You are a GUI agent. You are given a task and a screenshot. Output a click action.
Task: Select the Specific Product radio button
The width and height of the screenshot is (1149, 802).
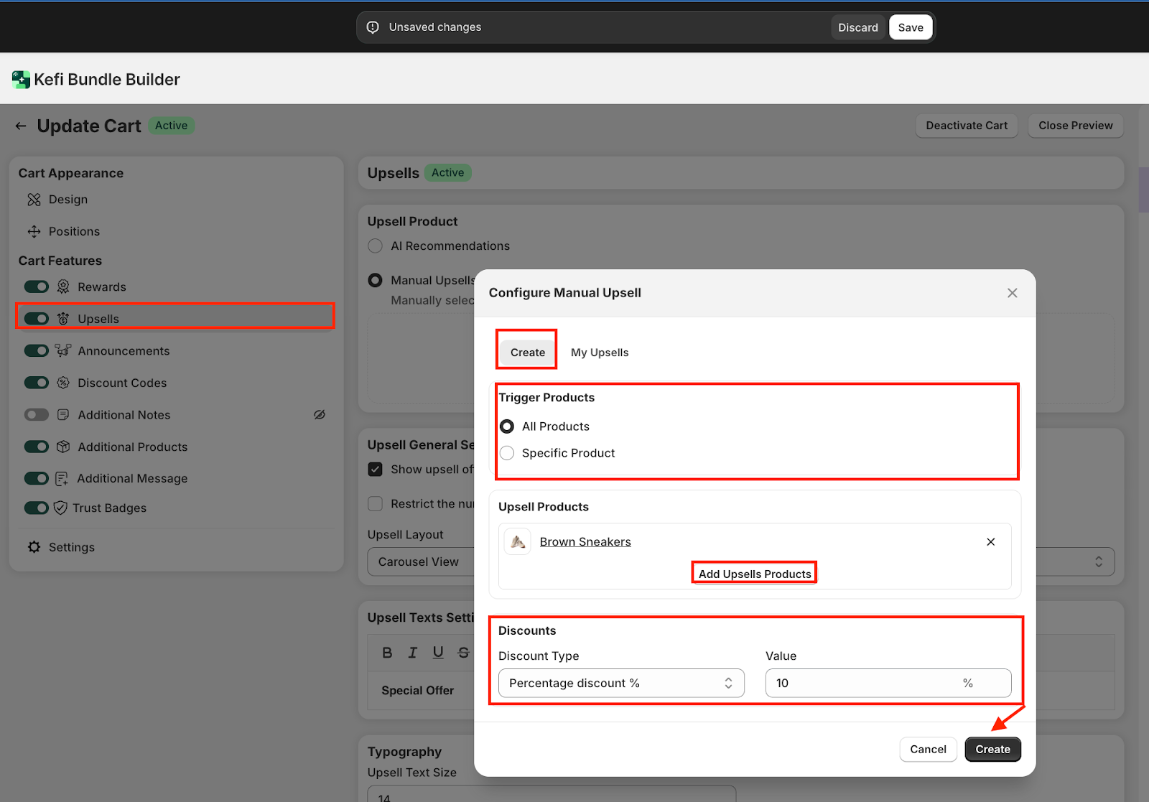[x=507, y=453]
